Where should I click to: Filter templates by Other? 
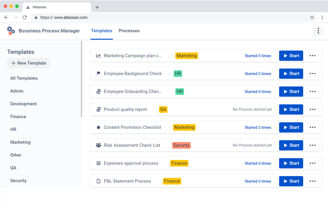tap(16, 155)
